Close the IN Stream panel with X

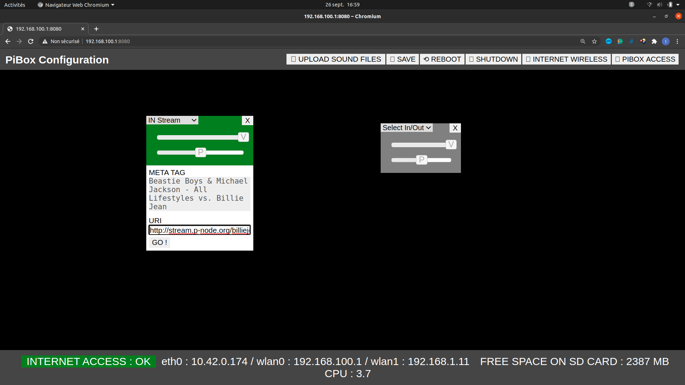click(247, 120)
